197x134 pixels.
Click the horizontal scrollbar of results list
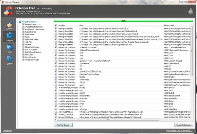[108, 120]
